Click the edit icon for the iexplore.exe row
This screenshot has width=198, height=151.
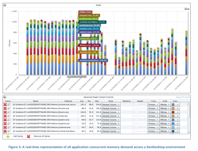(9, 124)
